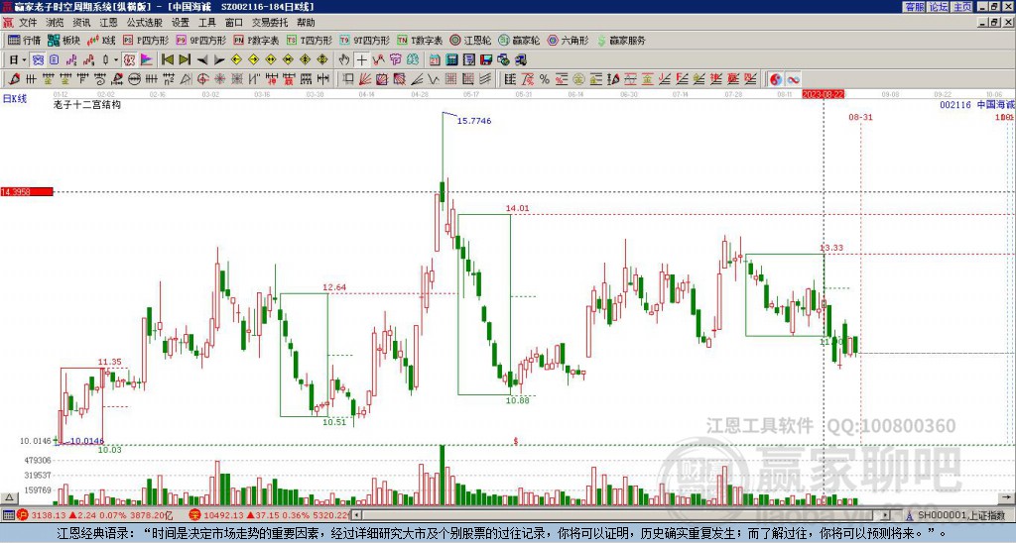Click the 沪 index value 3138.13

pos(49,515)
